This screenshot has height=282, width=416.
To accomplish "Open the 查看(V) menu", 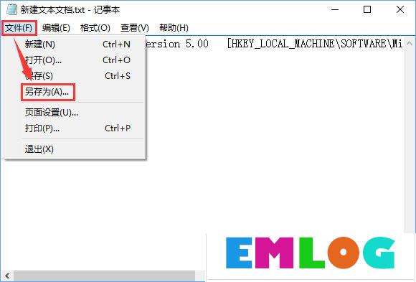I will 135,27.
